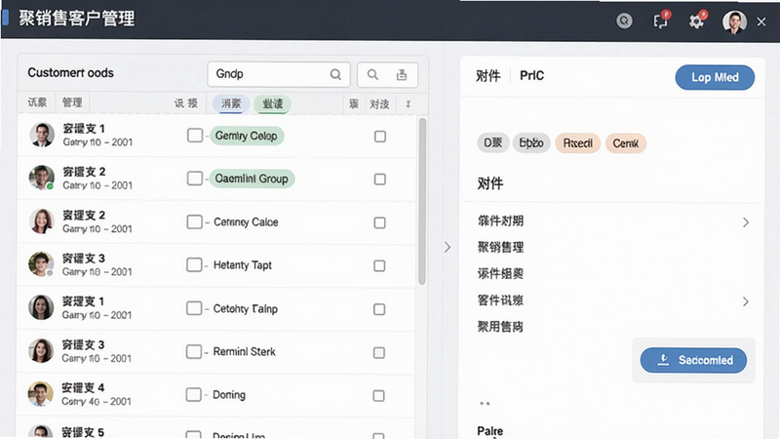Image resolution: width=780 pixels, height=439 pixels.
Task: Expand the 客件说짱 row chevron
Action: pos(746,301)
